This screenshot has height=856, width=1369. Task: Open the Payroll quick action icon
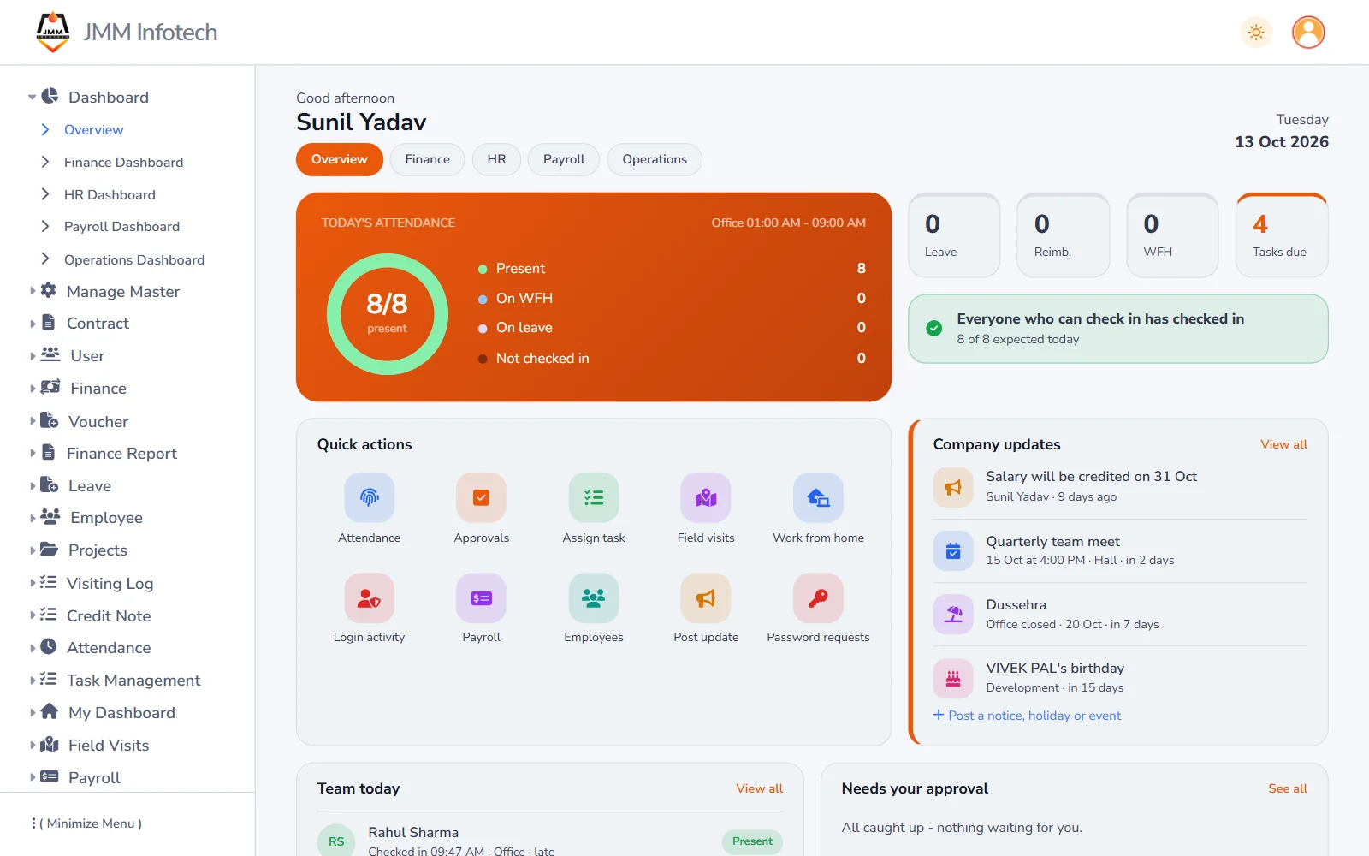point(482,598)
